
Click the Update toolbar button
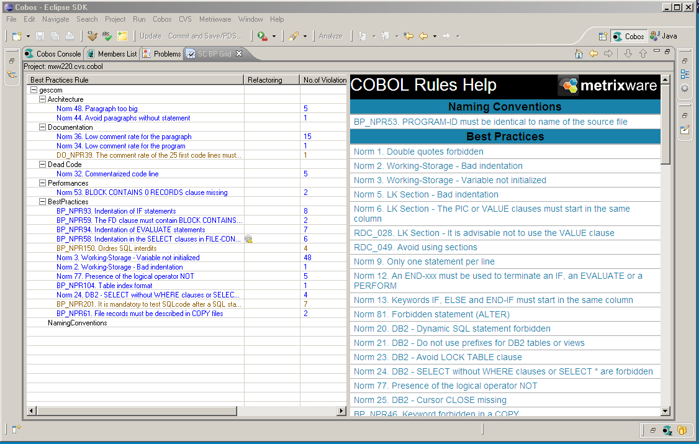point(151,36)
